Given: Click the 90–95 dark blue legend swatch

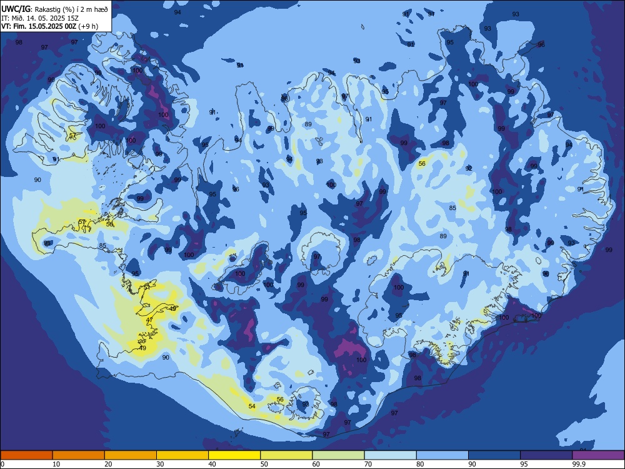Looking at the screenshot, I should (x=494, y=455).
